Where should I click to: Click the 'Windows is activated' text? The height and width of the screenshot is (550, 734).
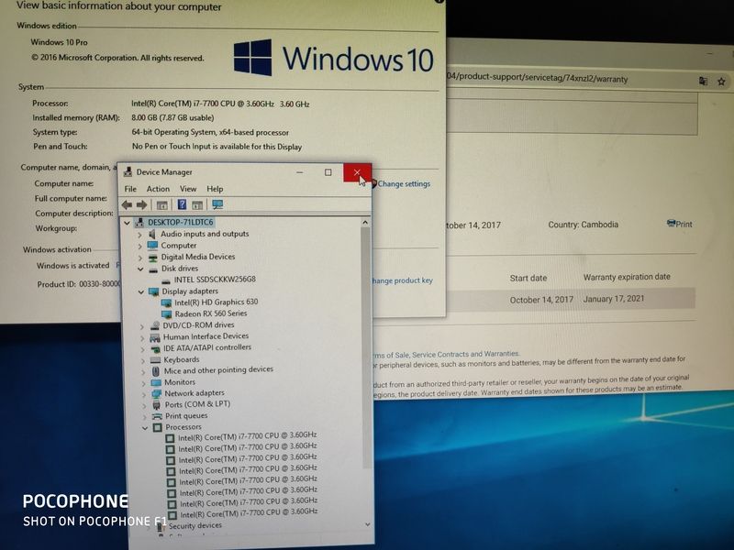point(73,266)
